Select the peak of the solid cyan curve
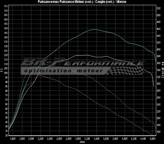The height and width of the screenshot is (144, 164). pos(94,29)
